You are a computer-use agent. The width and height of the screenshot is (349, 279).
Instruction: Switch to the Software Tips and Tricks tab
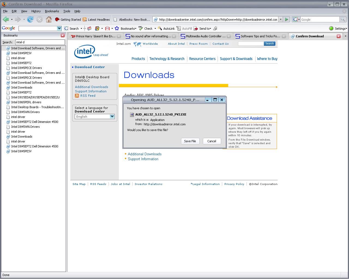click(x=260, y=36)
